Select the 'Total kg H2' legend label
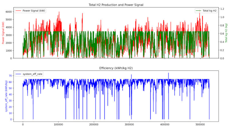 210,11
